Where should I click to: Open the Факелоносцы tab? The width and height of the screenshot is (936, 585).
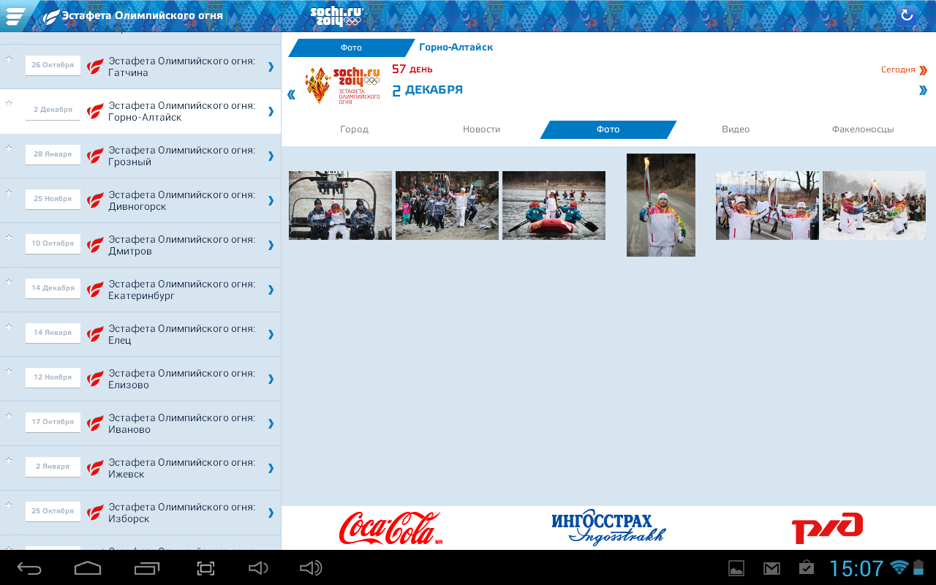pos(862,129)
